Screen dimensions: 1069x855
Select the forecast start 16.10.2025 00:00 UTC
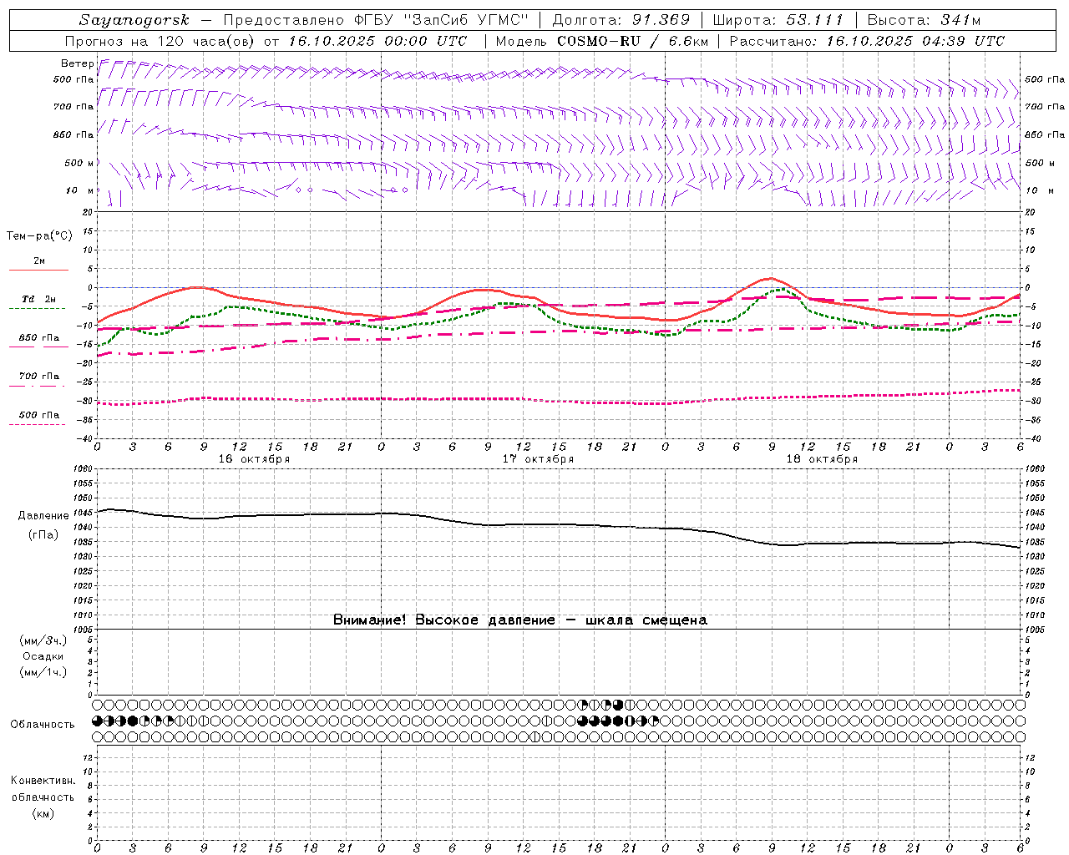(377, 41)
